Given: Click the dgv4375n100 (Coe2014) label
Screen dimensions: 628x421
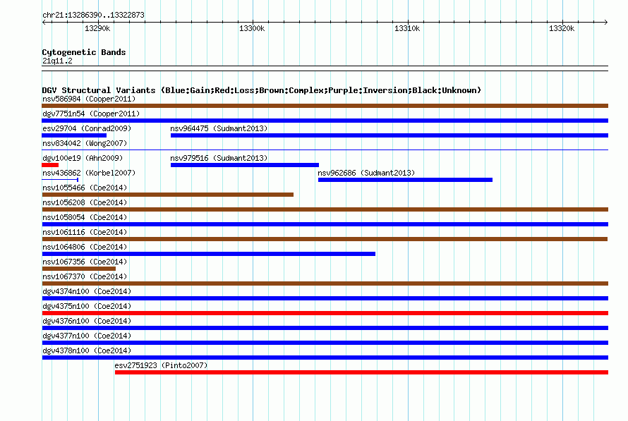Looking at the screenshot, I should (x=87, y=306).
